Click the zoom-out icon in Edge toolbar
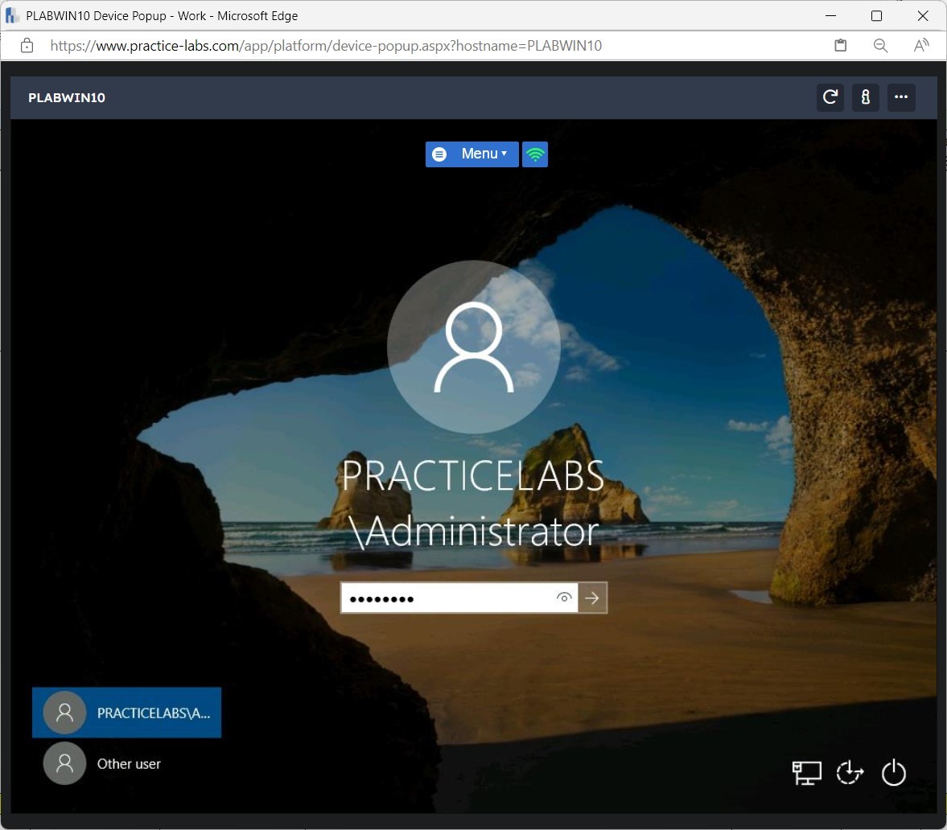Image resolution: width=947 pixels, height=830 pixels. click(x=880, y=46)
